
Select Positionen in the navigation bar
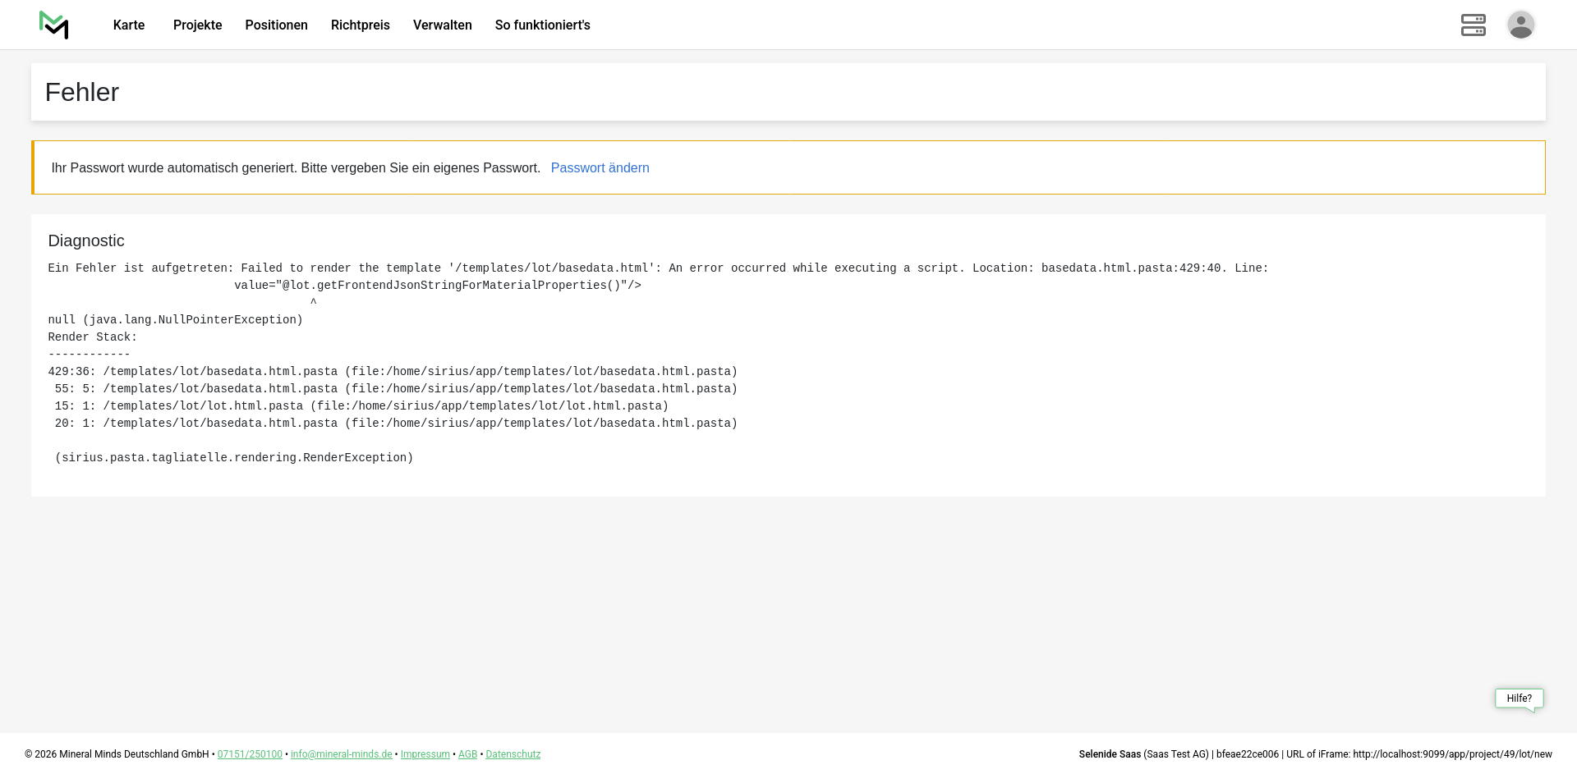276,25
